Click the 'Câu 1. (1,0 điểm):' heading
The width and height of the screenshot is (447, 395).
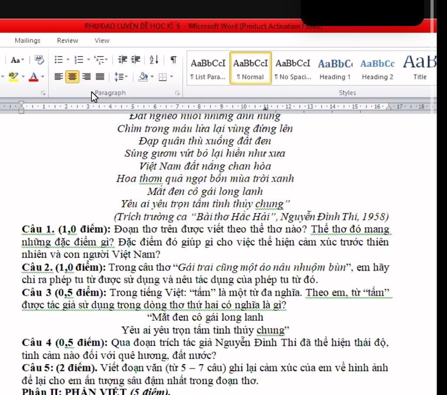tap(66, 229)
